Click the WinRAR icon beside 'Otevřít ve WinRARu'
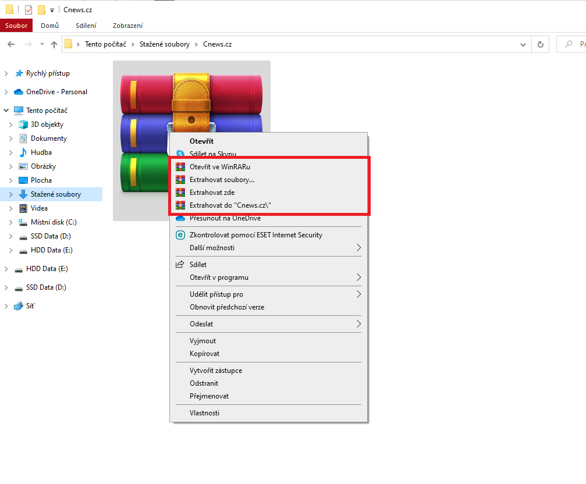586x484 pixels. pyautogui.click(x=180, y=167)
